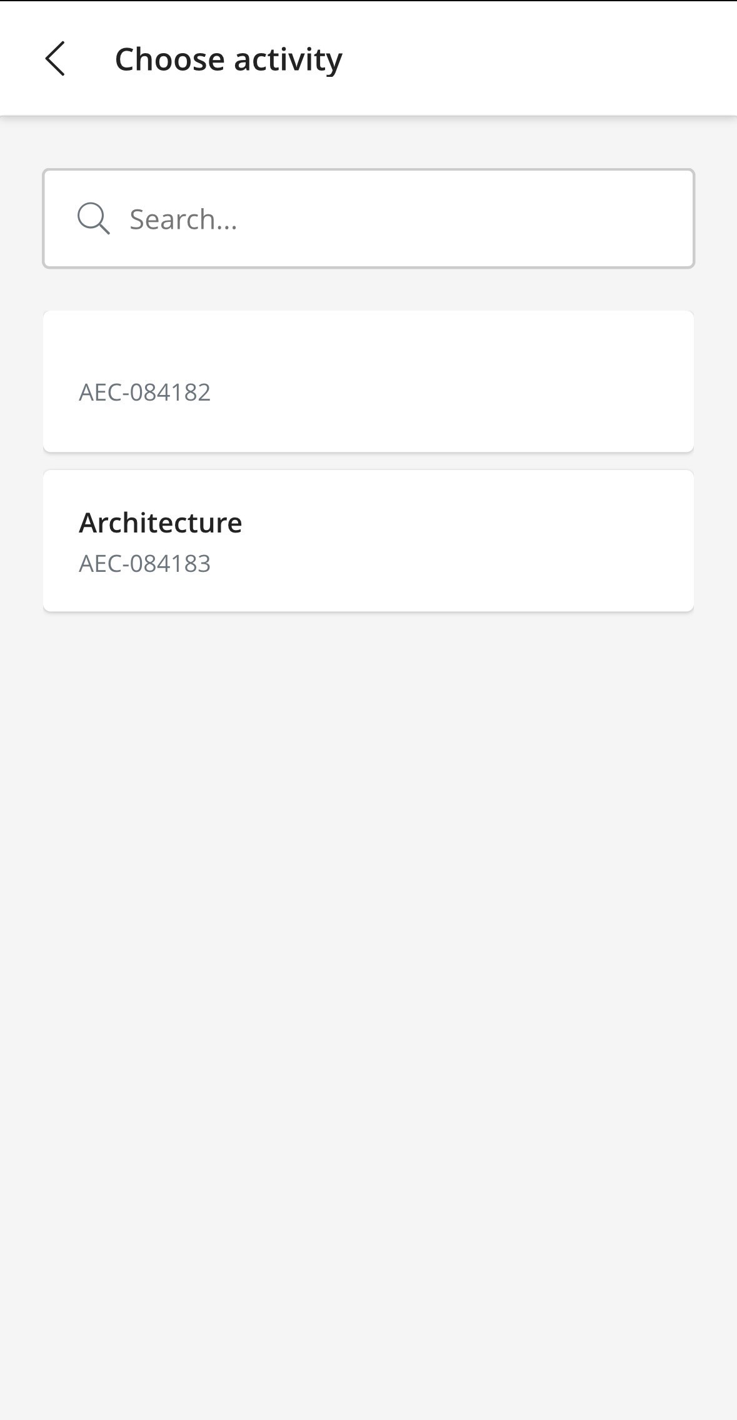Screen dimensions: 737x1420
Task: Click the Architecture title label
Action: [x=160, y=522]
